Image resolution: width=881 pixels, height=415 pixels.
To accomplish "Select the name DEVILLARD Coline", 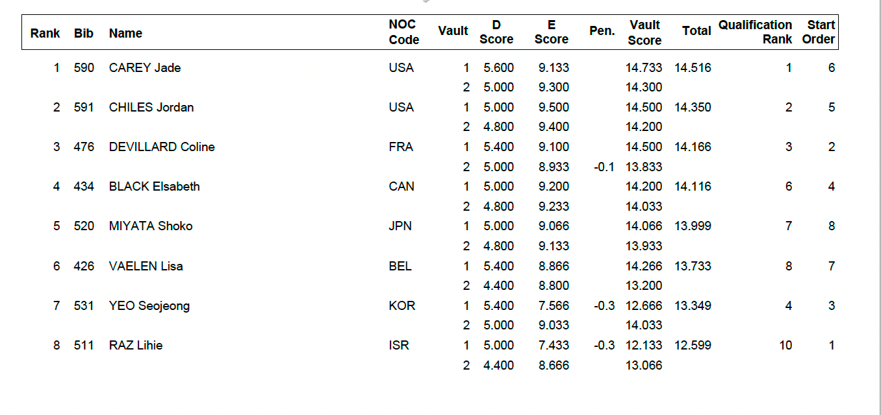I will pos(162,147).
